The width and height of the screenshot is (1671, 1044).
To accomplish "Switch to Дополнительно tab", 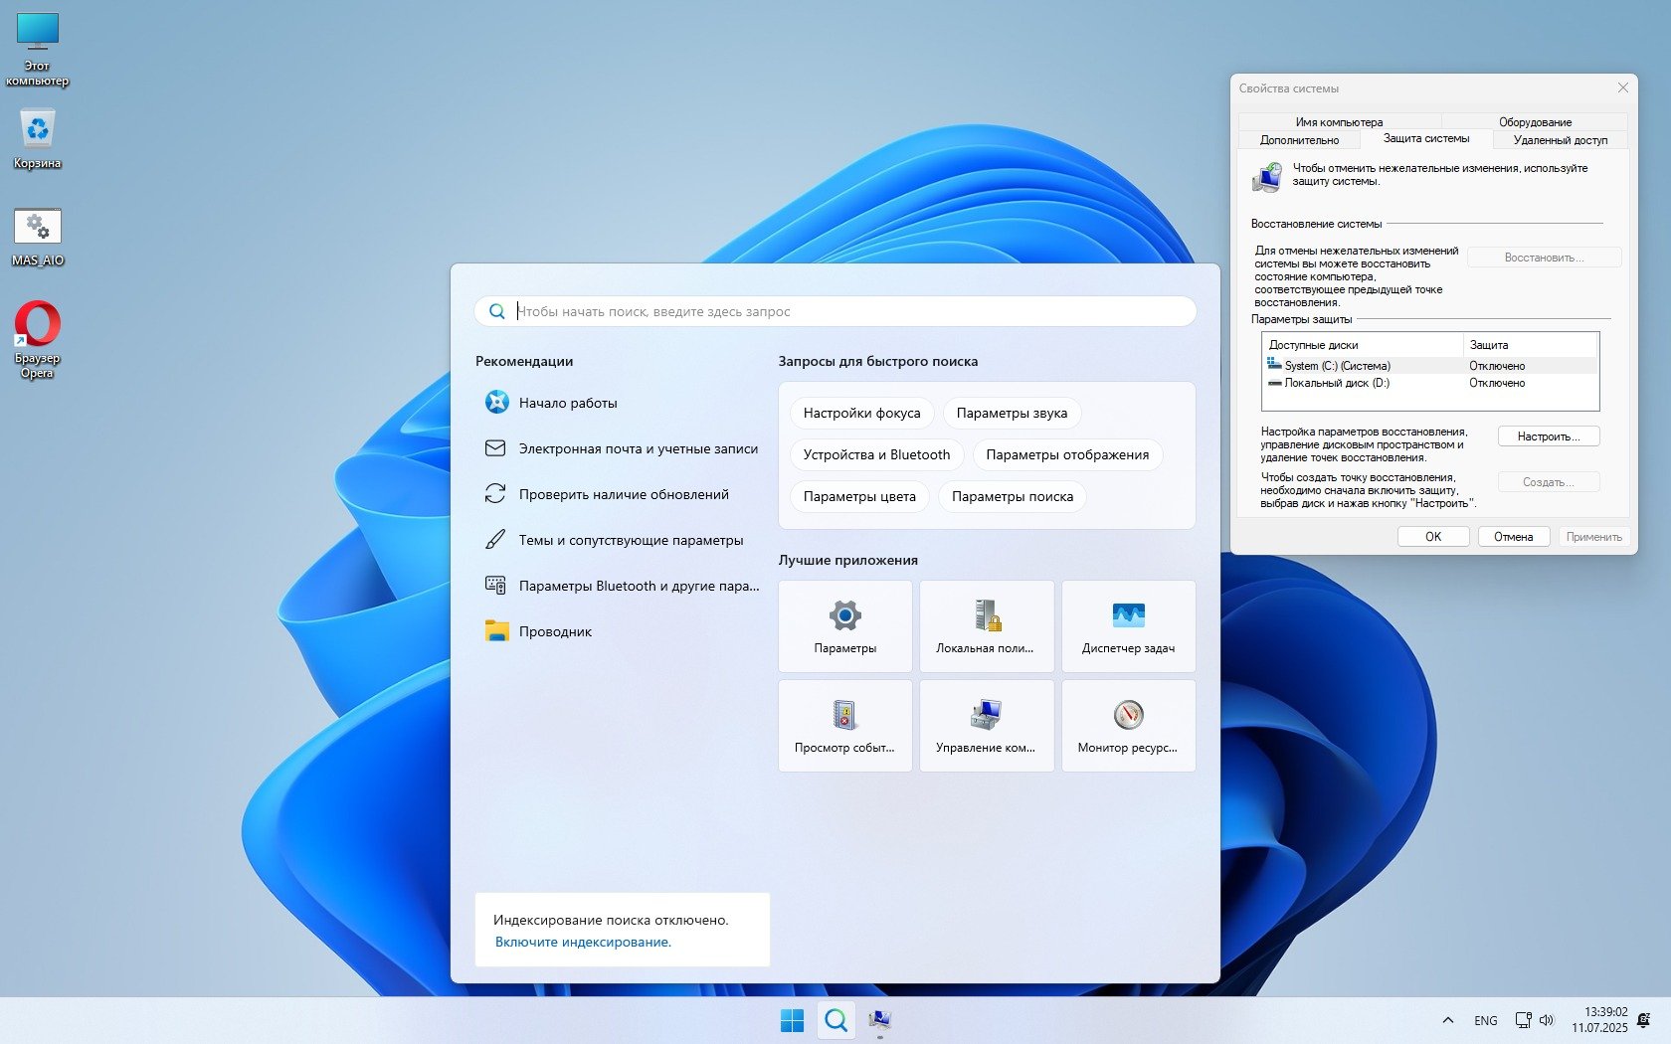I will tap(1299, 140).
